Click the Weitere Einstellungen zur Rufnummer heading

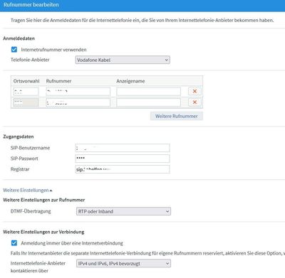tap(44, 200)
